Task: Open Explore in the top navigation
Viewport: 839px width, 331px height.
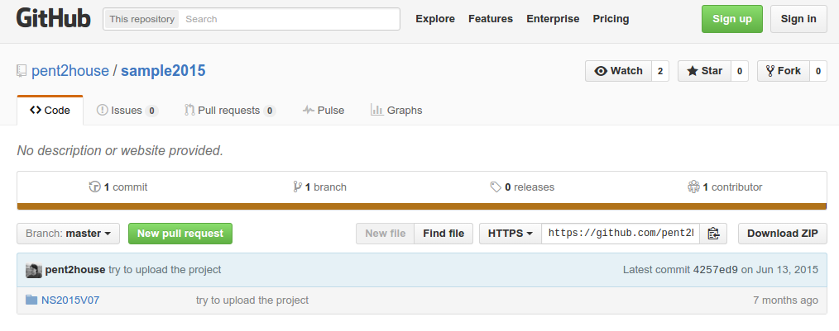Action: 435,19
